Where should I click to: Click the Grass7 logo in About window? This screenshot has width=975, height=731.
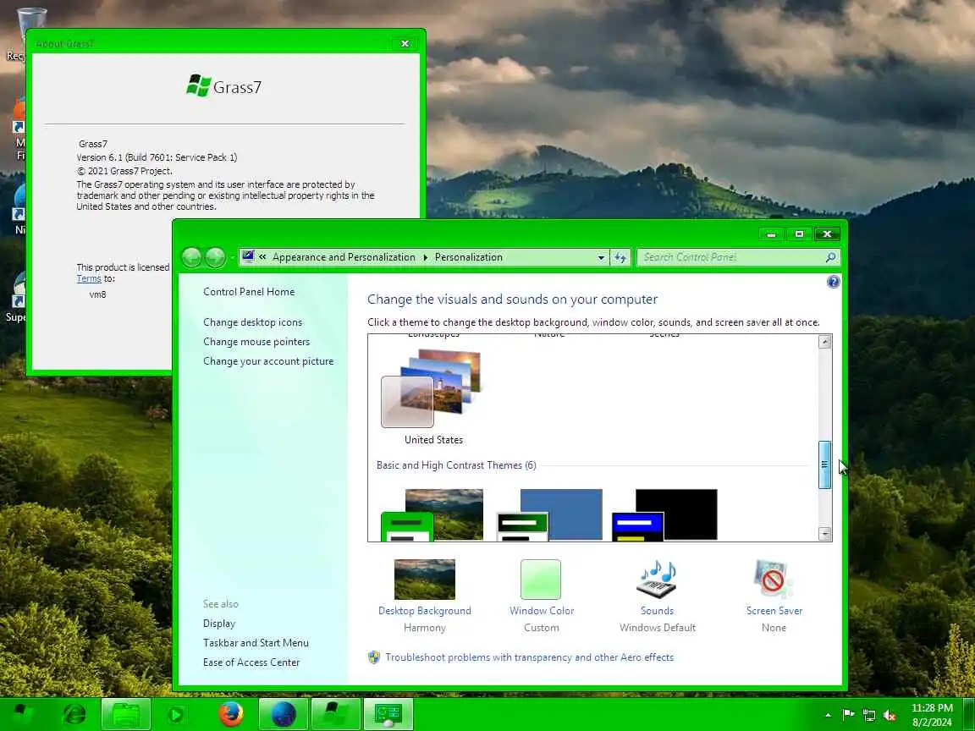click(x=224, y=86)
